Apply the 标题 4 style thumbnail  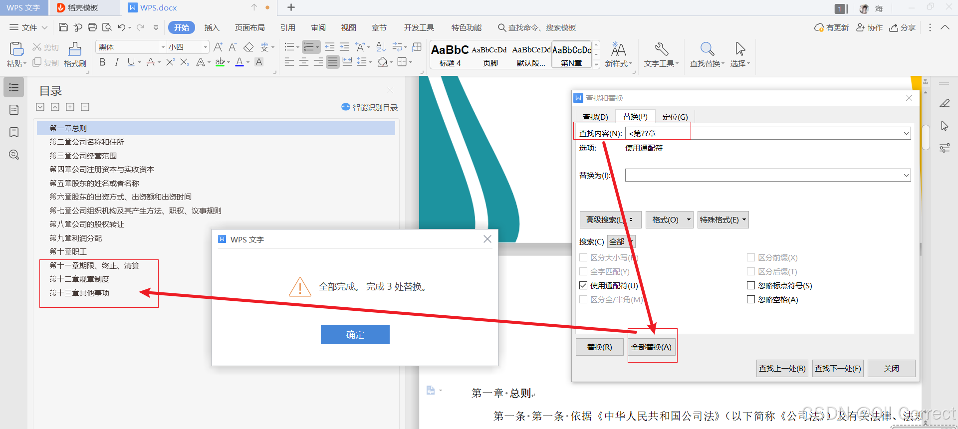coord(450,54)
